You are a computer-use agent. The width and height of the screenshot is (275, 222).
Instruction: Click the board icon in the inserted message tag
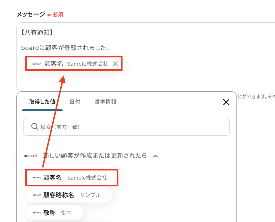click(x=37, y=64)
